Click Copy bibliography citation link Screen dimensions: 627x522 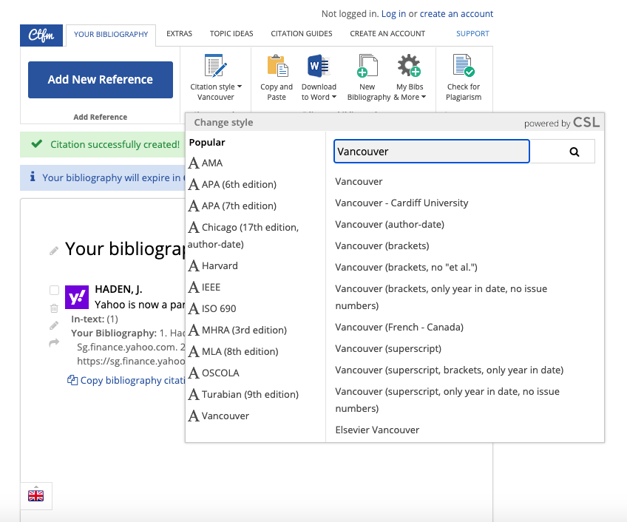coord(132,380)
